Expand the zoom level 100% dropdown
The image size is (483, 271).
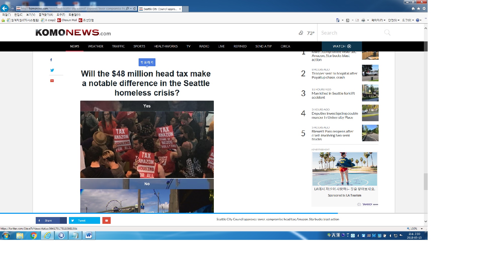[x=422, y=229]
